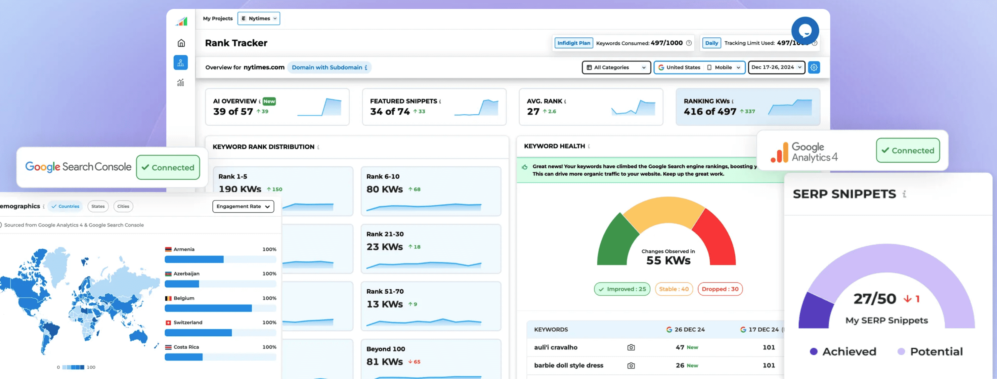Click the KEYWORDS column header
This screenshot has height=379, width=997.
coord(551,330)
